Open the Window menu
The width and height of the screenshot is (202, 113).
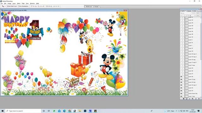click(32, 3)
